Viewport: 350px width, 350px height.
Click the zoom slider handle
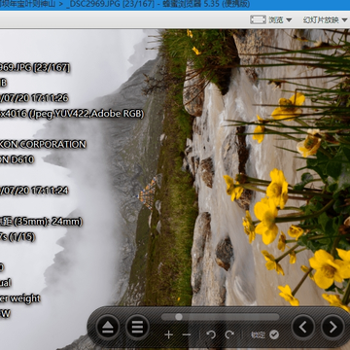tap(179, 317)
